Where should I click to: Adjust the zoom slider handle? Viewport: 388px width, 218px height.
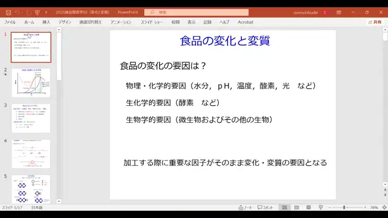click(344, 208)
